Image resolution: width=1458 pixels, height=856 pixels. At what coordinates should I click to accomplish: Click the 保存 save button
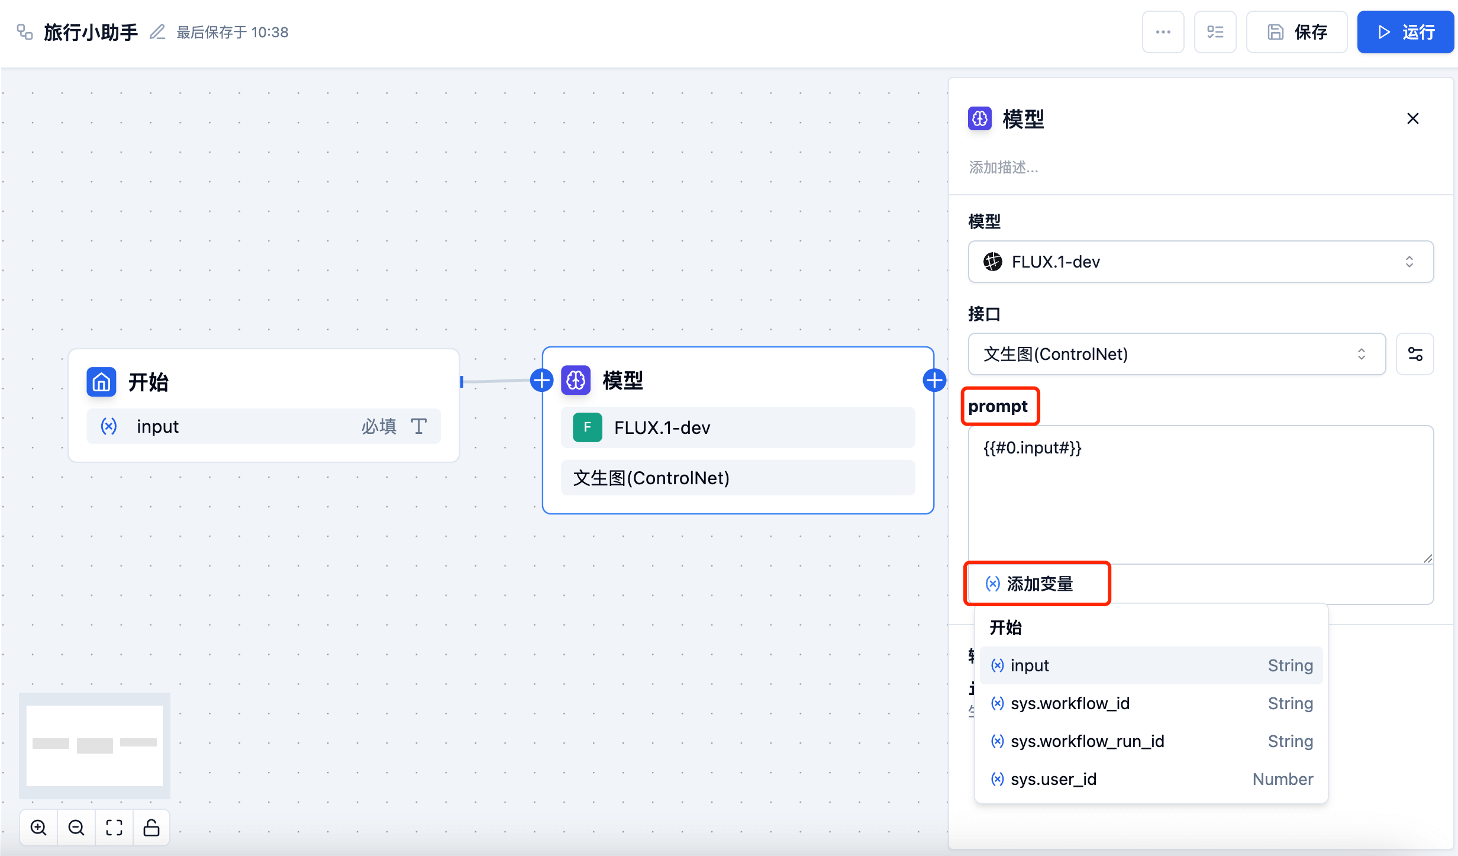(1297, 32)
